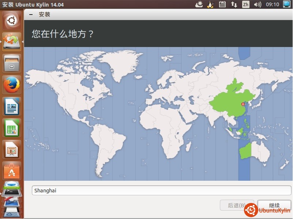Open the weather indicator in top panel
Image resolution: width=293 pixels, height=219 pixels.
(199, 4)
